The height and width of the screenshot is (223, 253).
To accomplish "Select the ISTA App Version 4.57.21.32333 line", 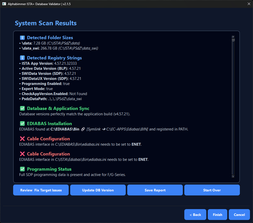I will click(x=48, y=63).
